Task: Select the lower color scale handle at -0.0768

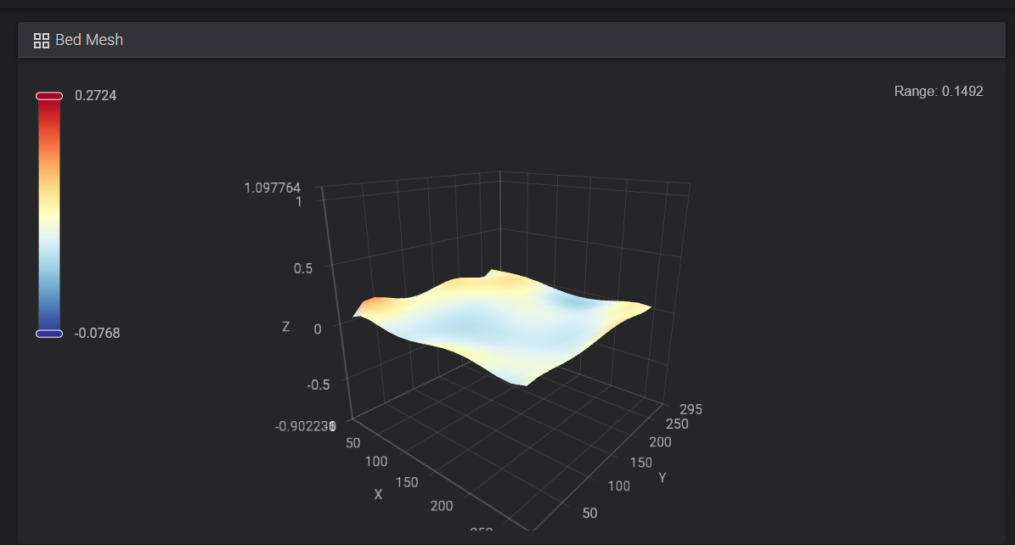Action: (49, 334)
